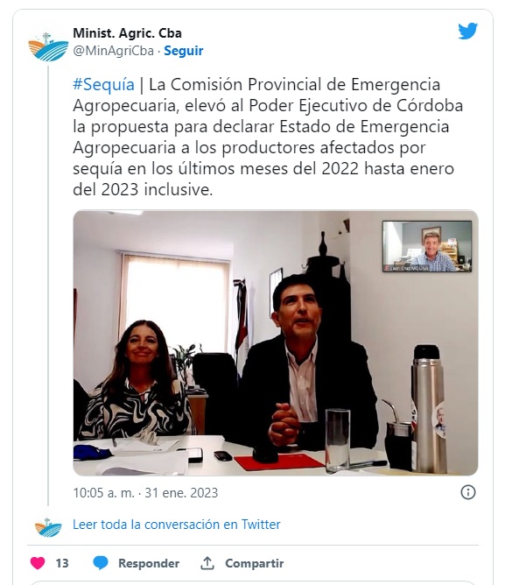Viewport: 505px width, 585px height.
Task: Click the thermos in the tweet photo
Action: click(x=429, y=409)
